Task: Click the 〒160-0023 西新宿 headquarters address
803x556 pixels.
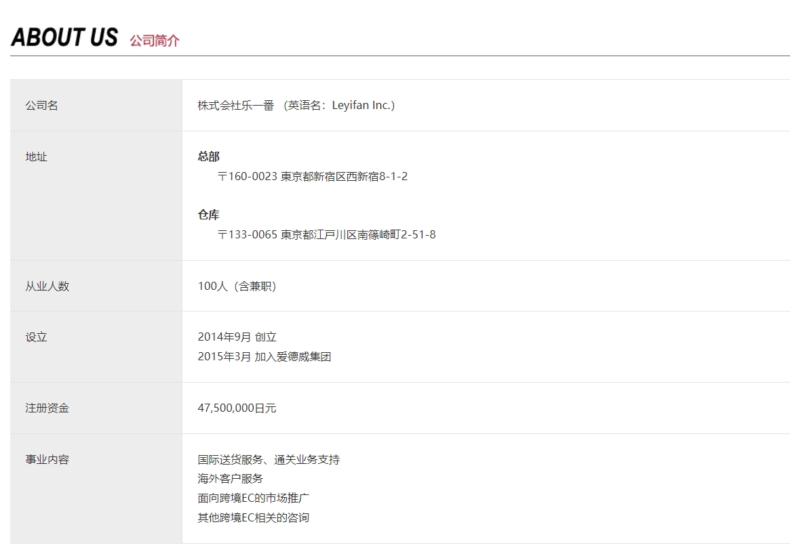Action: point(313,177)
